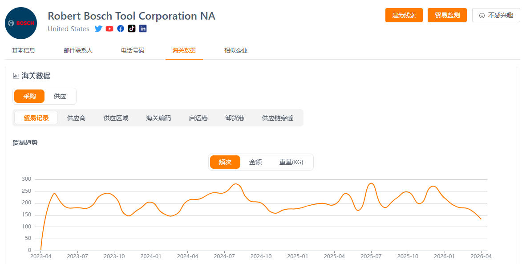
Task: Click the 建为线索 button
Action: (404, 15)
